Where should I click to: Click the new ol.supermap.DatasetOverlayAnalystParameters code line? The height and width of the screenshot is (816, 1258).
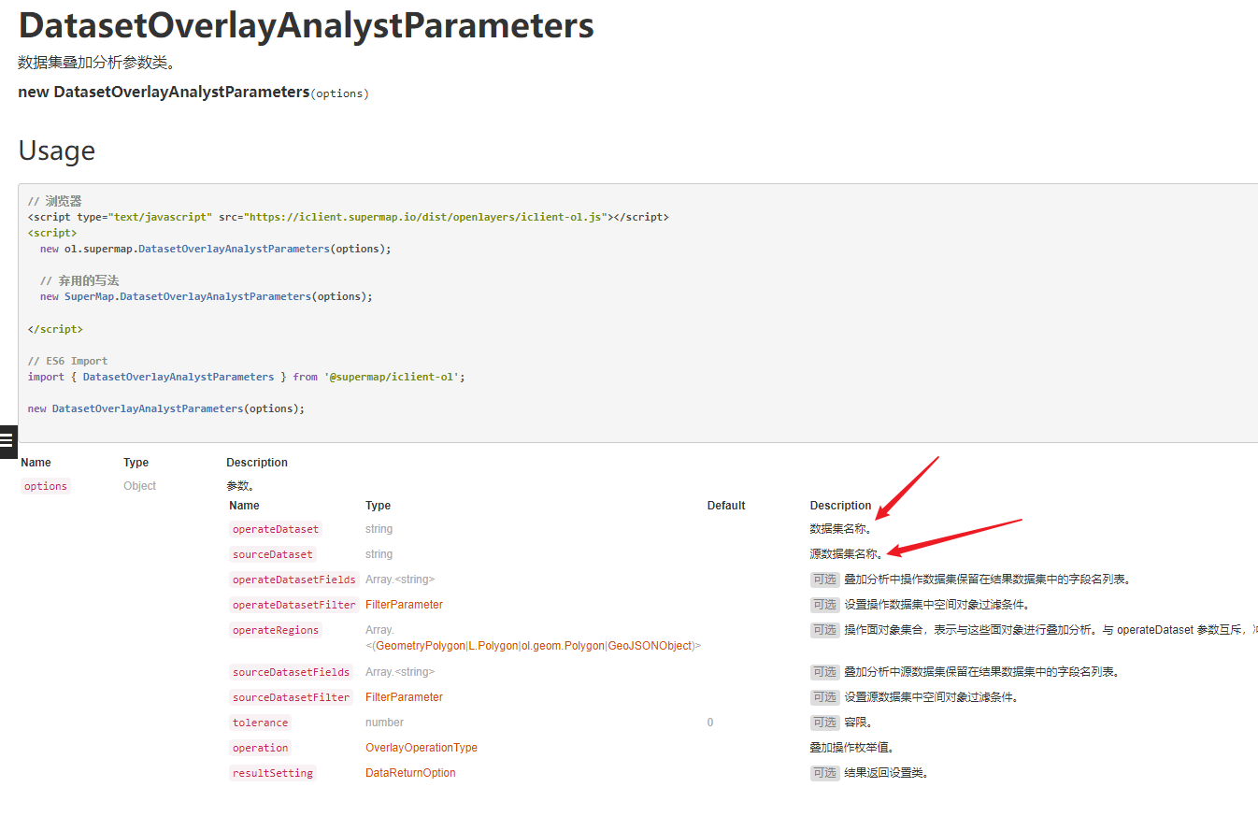coord(216,249)
